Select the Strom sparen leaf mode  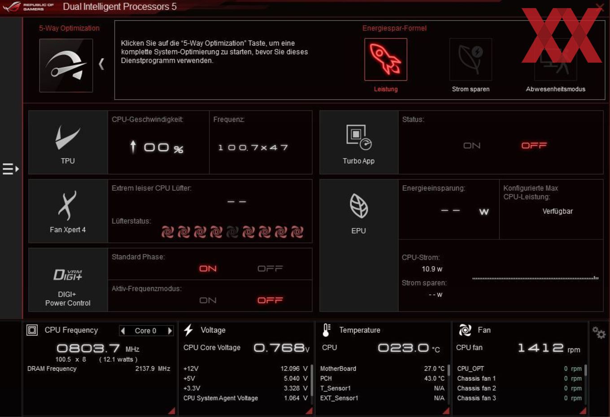pyautogui.click(x=471, y=59)
